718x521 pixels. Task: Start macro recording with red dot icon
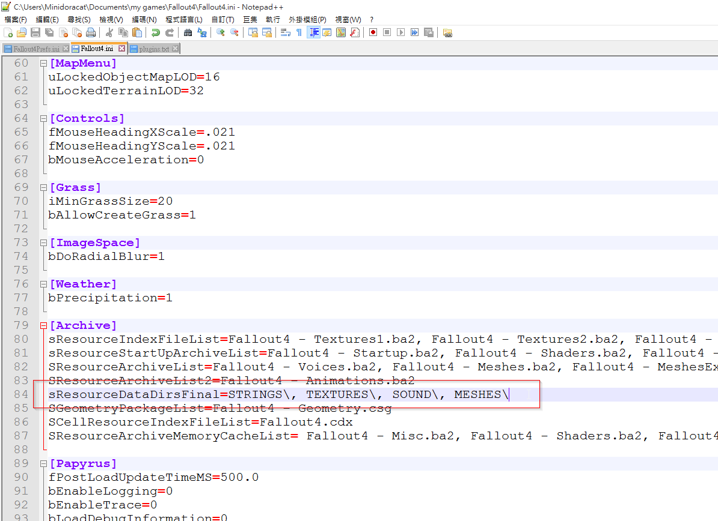point(373,32)
